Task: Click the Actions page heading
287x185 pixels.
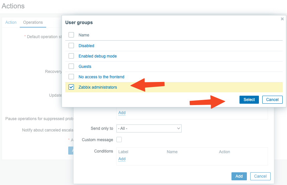Action: (13, 6)
